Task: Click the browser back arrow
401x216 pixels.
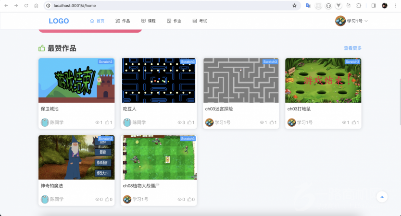Action: click(6, 6)
